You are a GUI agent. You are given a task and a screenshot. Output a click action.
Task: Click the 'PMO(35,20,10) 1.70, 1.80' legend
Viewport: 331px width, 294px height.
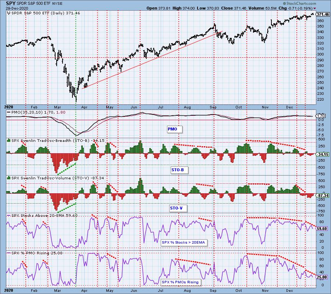point(38,112)
